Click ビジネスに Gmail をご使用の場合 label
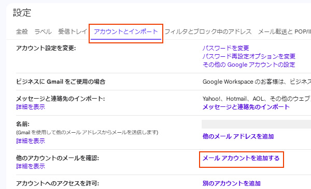 pyautogui.click(x=61, y=82)
